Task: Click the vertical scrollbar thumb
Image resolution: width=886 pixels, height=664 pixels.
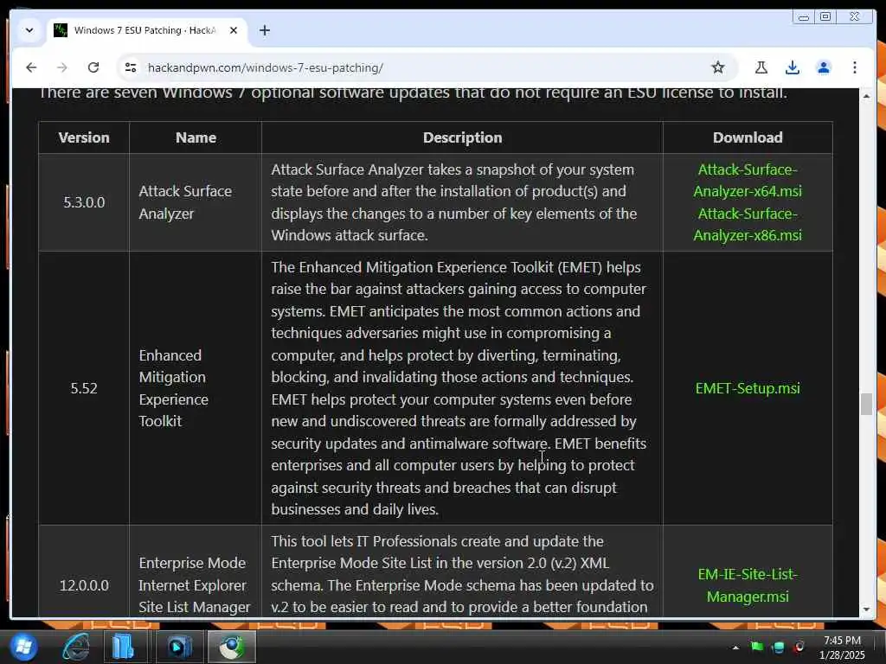Action: 866,405
